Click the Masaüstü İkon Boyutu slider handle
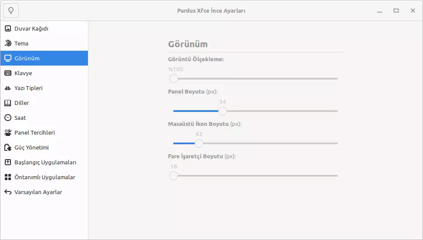Viewport: 423px width, 240px height. pyautogui.click(x=199, y=143)
